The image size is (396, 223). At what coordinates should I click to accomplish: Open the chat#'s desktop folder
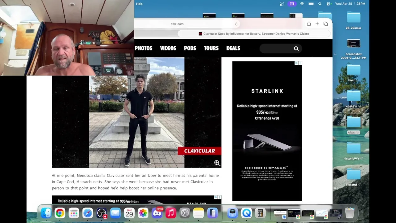tap(354, 99)
